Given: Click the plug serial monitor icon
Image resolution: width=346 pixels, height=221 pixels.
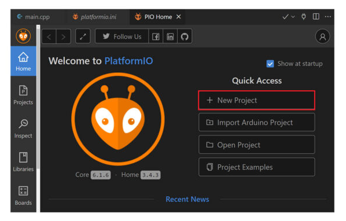Looking at the screenshot, I should (304, 17).
